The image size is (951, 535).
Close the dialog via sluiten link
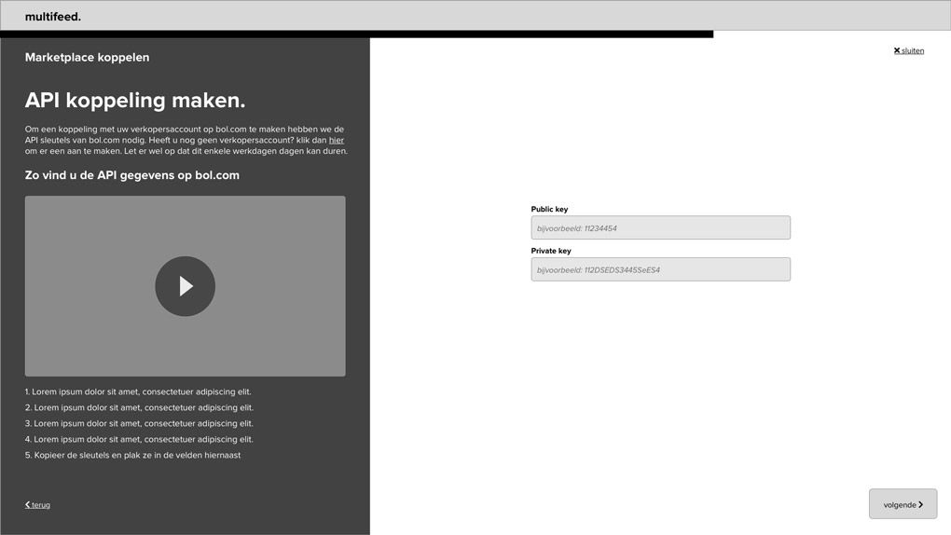coord(908,51)
